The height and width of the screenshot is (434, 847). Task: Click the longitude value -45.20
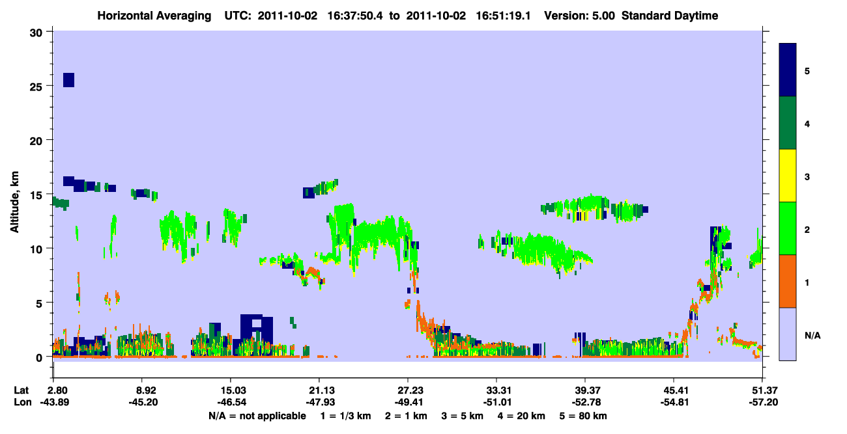[144, 402]
